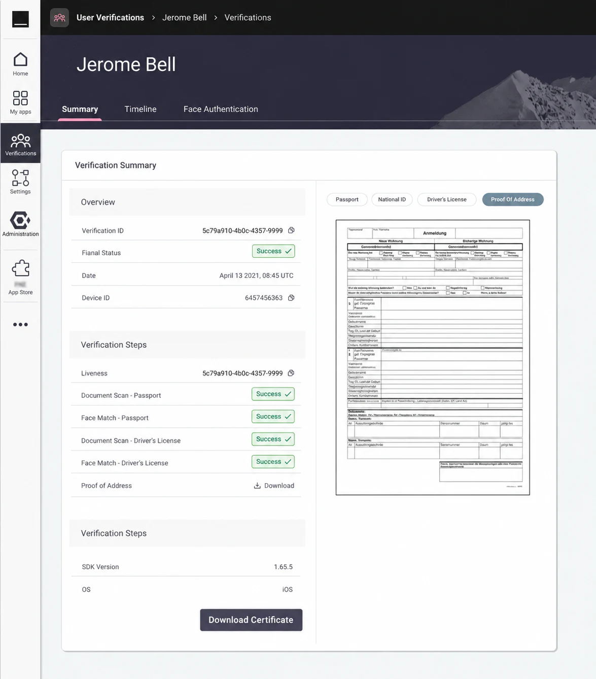596x679 pixels.
Task: Click the Download Certificate button
Action: (x=251, y=620)
